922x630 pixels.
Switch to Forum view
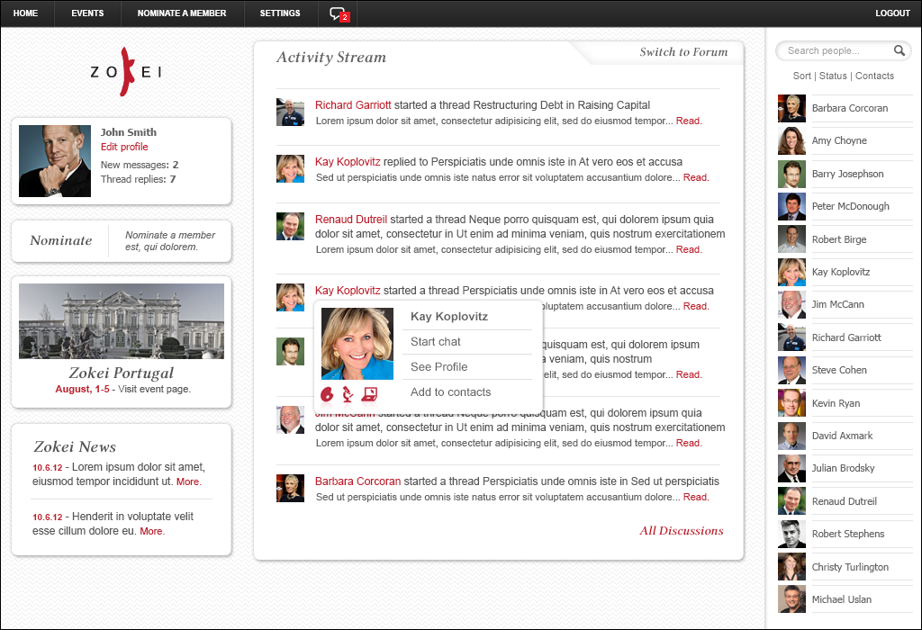(x=683, y=52)
